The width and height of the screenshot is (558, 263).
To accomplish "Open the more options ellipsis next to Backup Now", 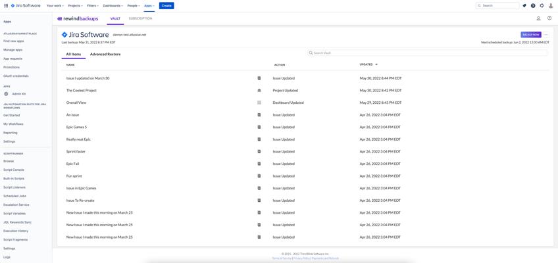I will [x=546, y=35].
